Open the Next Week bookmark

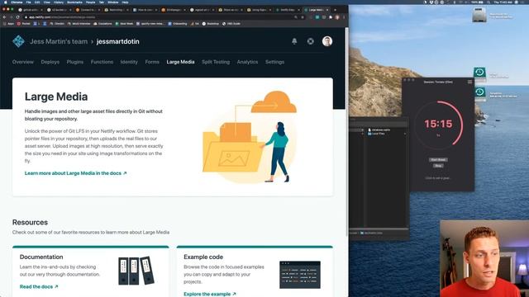point(124,24)
